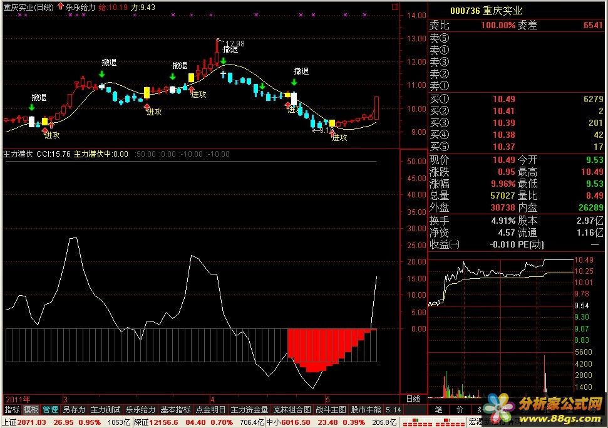Click the 日线 period label
Viewport: 608px width, 428px height.
pyautogui.click(x=413, y=399)
